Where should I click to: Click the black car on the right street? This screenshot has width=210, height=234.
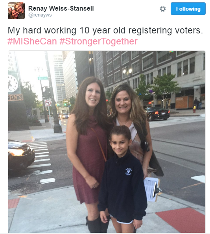coord(157,114)
